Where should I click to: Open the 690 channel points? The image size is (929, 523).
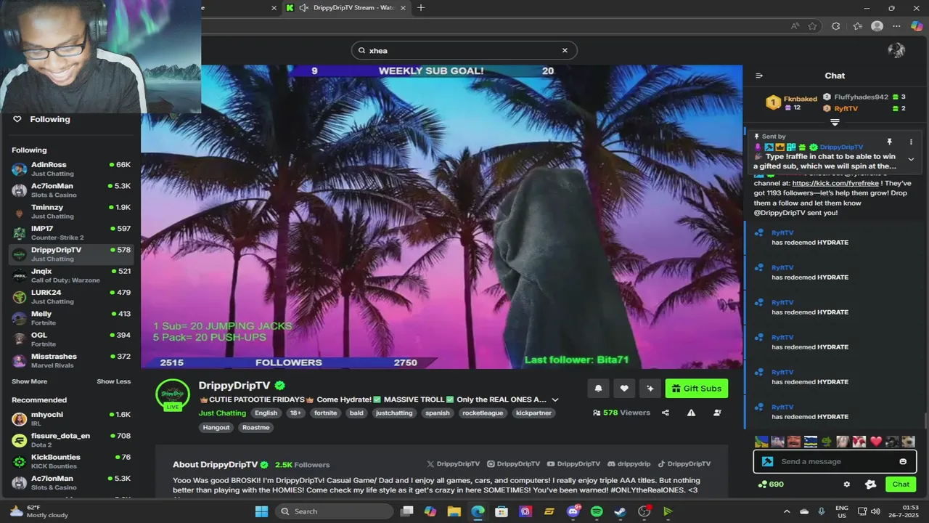click(x=771, y=484)
